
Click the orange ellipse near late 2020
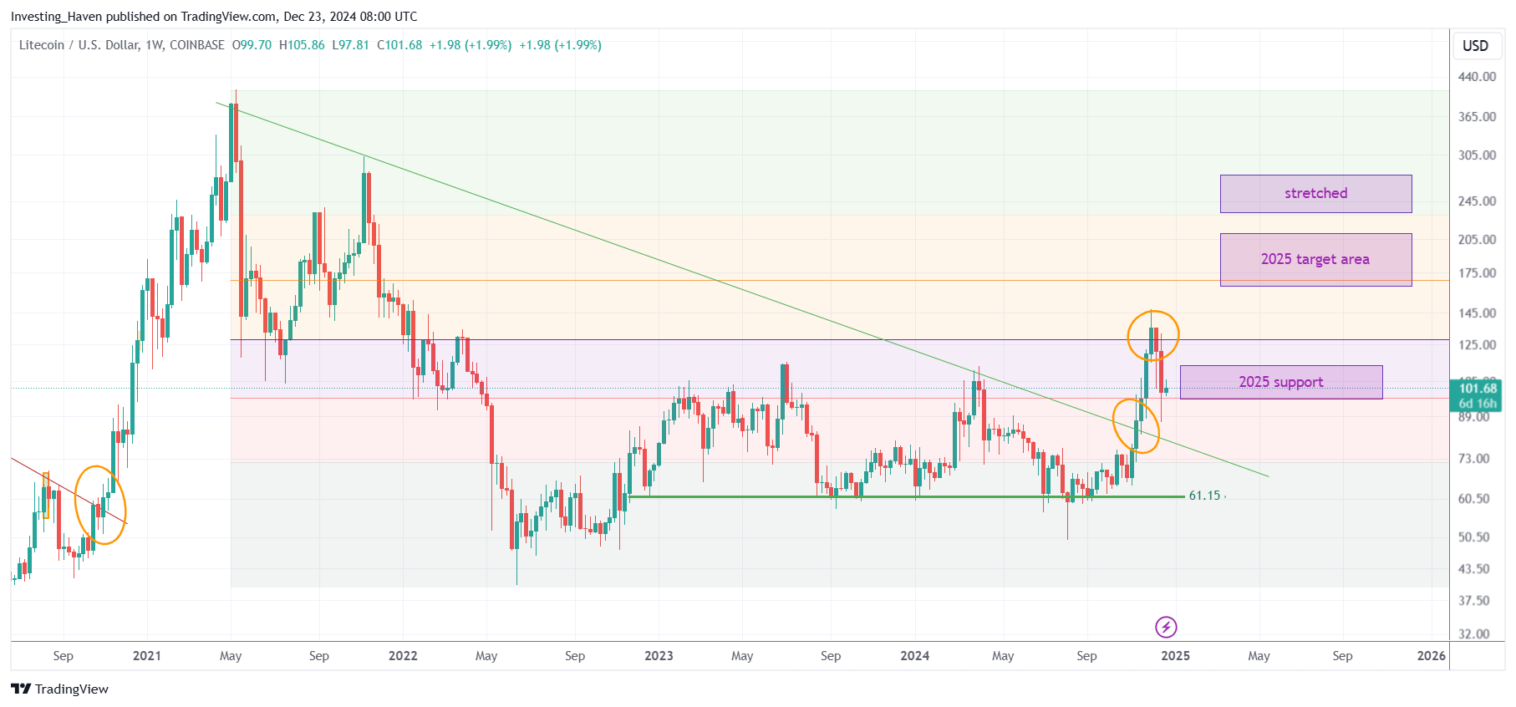point(100,506)
